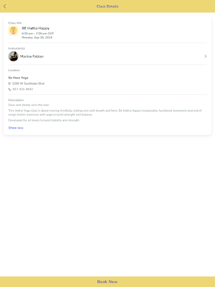Open the 3280 W Southlake Blvd address
This screenshot has height=287, width=215.
click(28, 84)
